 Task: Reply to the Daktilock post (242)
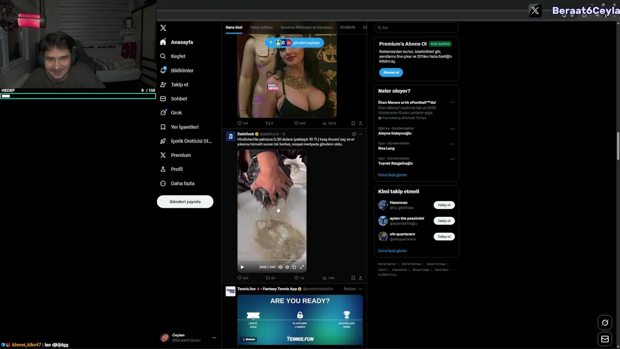pyautogui.click(x=243, y=278)
